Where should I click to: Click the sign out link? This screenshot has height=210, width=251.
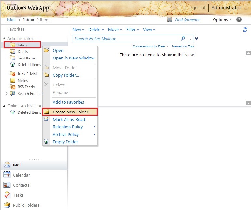click(198, 8)
